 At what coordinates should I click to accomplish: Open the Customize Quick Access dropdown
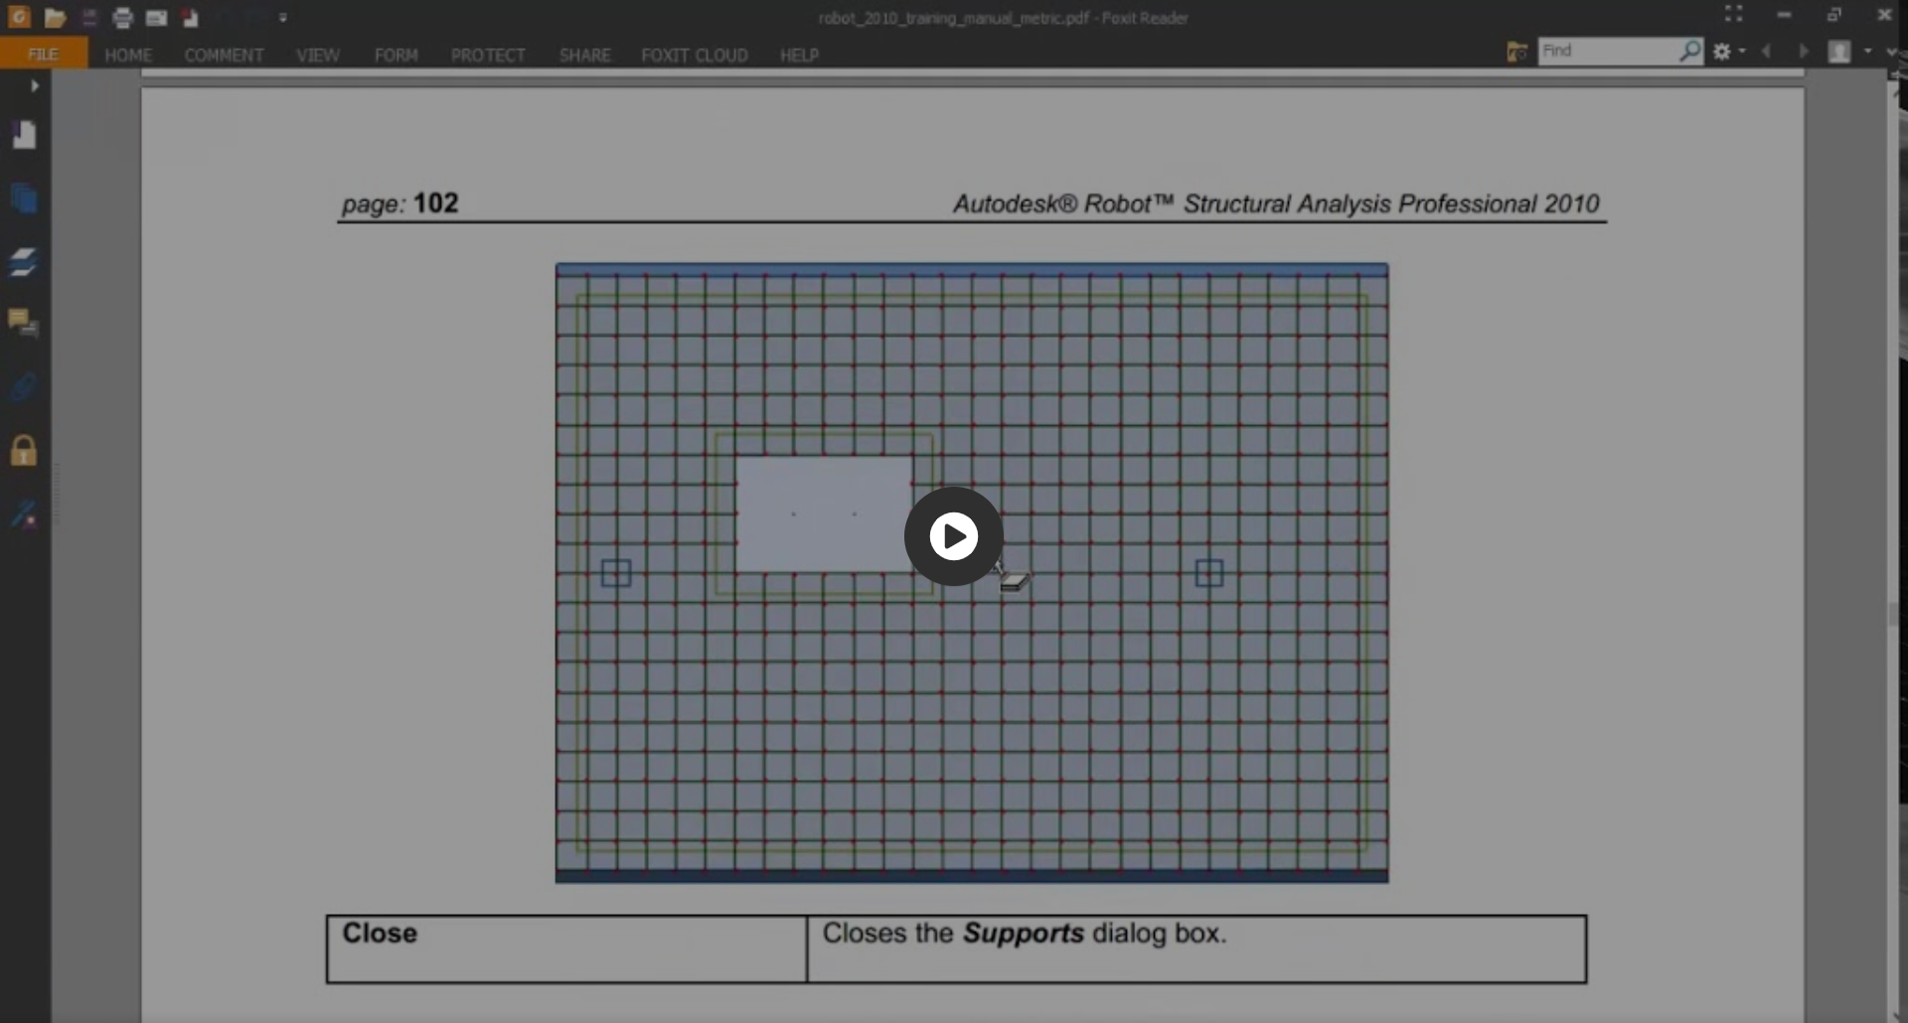point(283,18)
